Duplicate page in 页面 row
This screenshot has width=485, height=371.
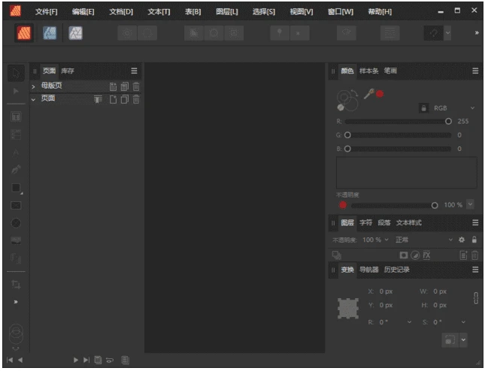pos(125,99)
